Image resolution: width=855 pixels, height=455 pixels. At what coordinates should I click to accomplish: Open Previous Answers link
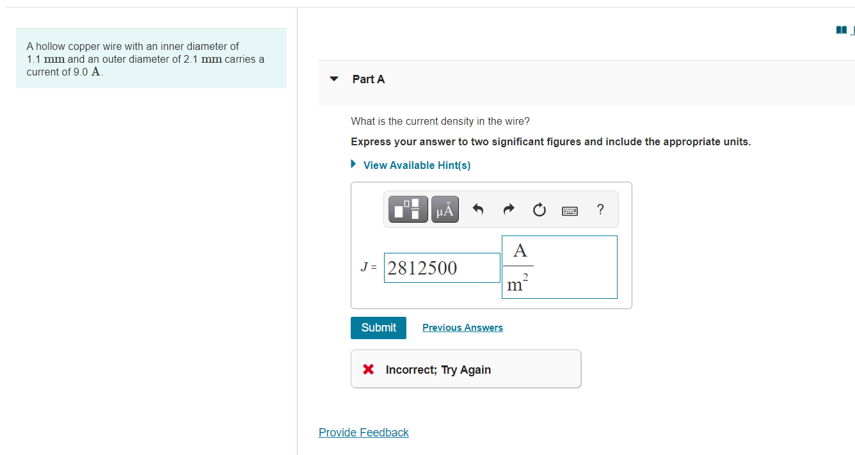coord(463,328)
